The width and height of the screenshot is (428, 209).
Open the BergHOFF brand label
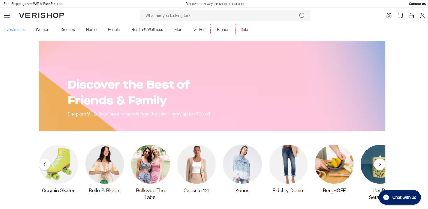pos(334,191)
